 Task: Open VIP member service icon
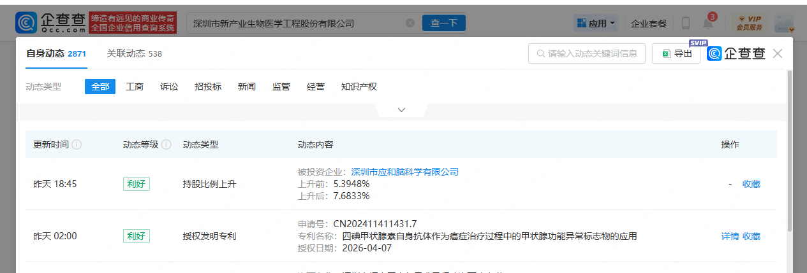pyautogui.click(x=749, y=23)
